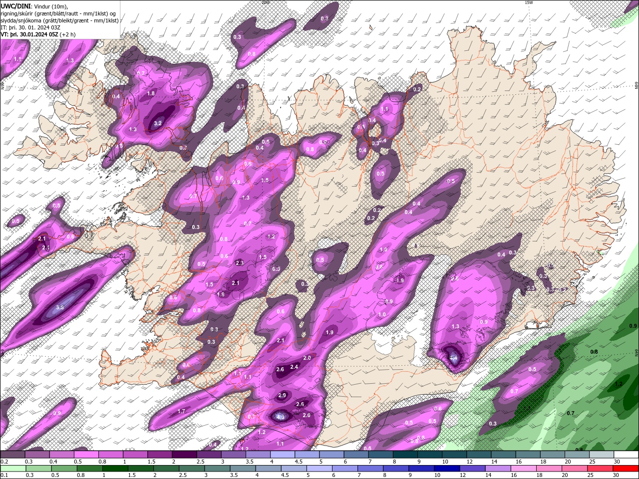Screen dimensions: 639x479
Task: Click the 1.7 value off the southwest coast
Action: point(181,411)
